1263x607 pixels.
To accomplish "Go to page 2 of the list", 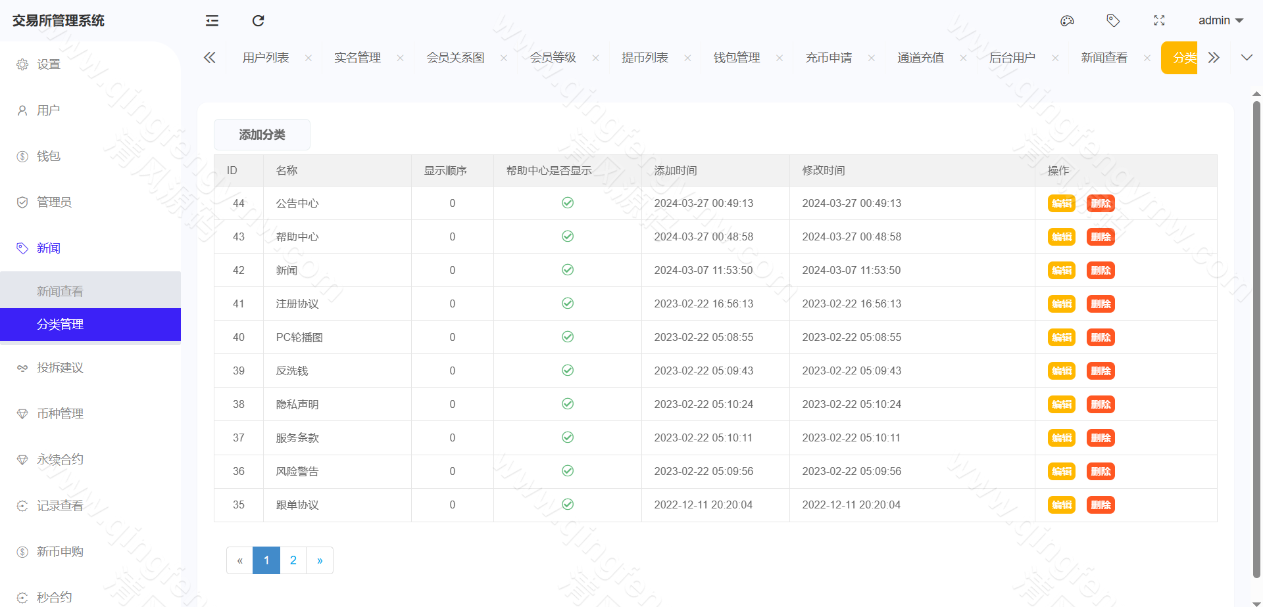I will tap(293, 560).
